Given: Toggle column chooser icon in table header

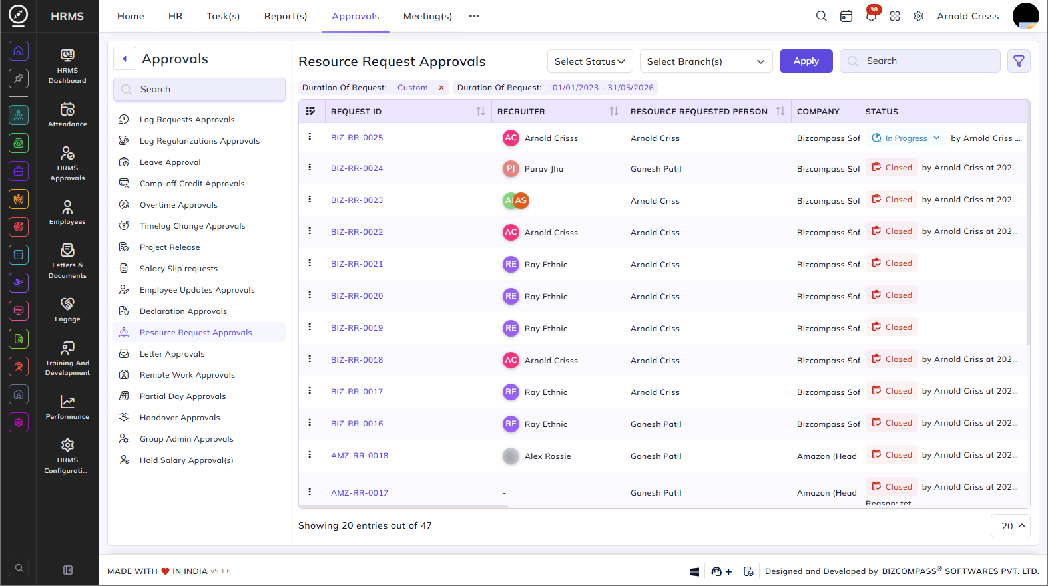Looking at the screenshot, I should coord(310,111).
